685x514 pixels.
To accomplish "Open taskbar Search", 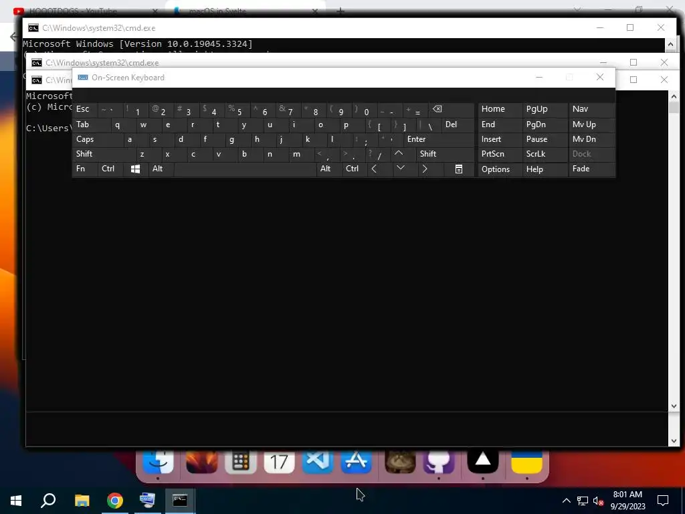I will tap(48, 500).
